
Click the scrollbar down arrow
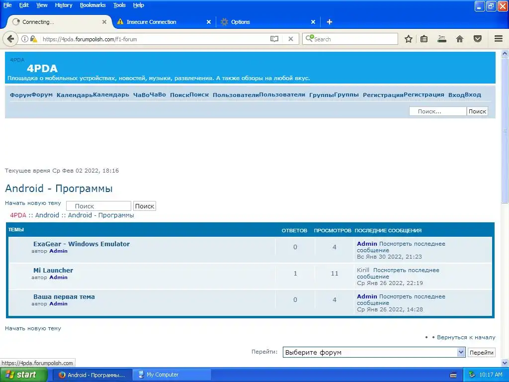click(x=505, y=363)
